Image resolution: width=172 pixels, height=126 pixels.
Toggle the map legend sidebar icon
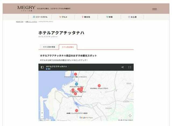click(42, 67)
